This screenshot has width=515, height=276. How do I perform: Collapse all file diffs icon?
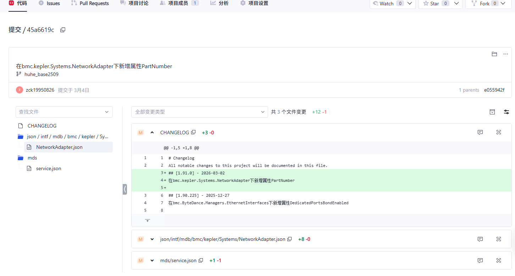[x=492, y=112]
